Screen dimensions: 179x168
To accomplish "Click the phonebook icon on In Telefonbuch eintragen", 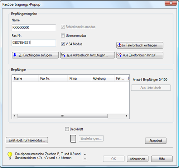I will click(119, 45).
